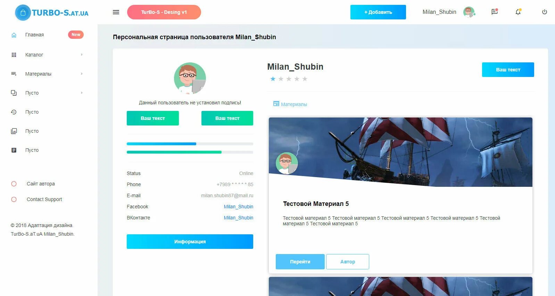Open the Facebook Milan_Shubin link
The width and height of the screenshot is (555, 296).
pyautogui.click(x=238, y=207)
